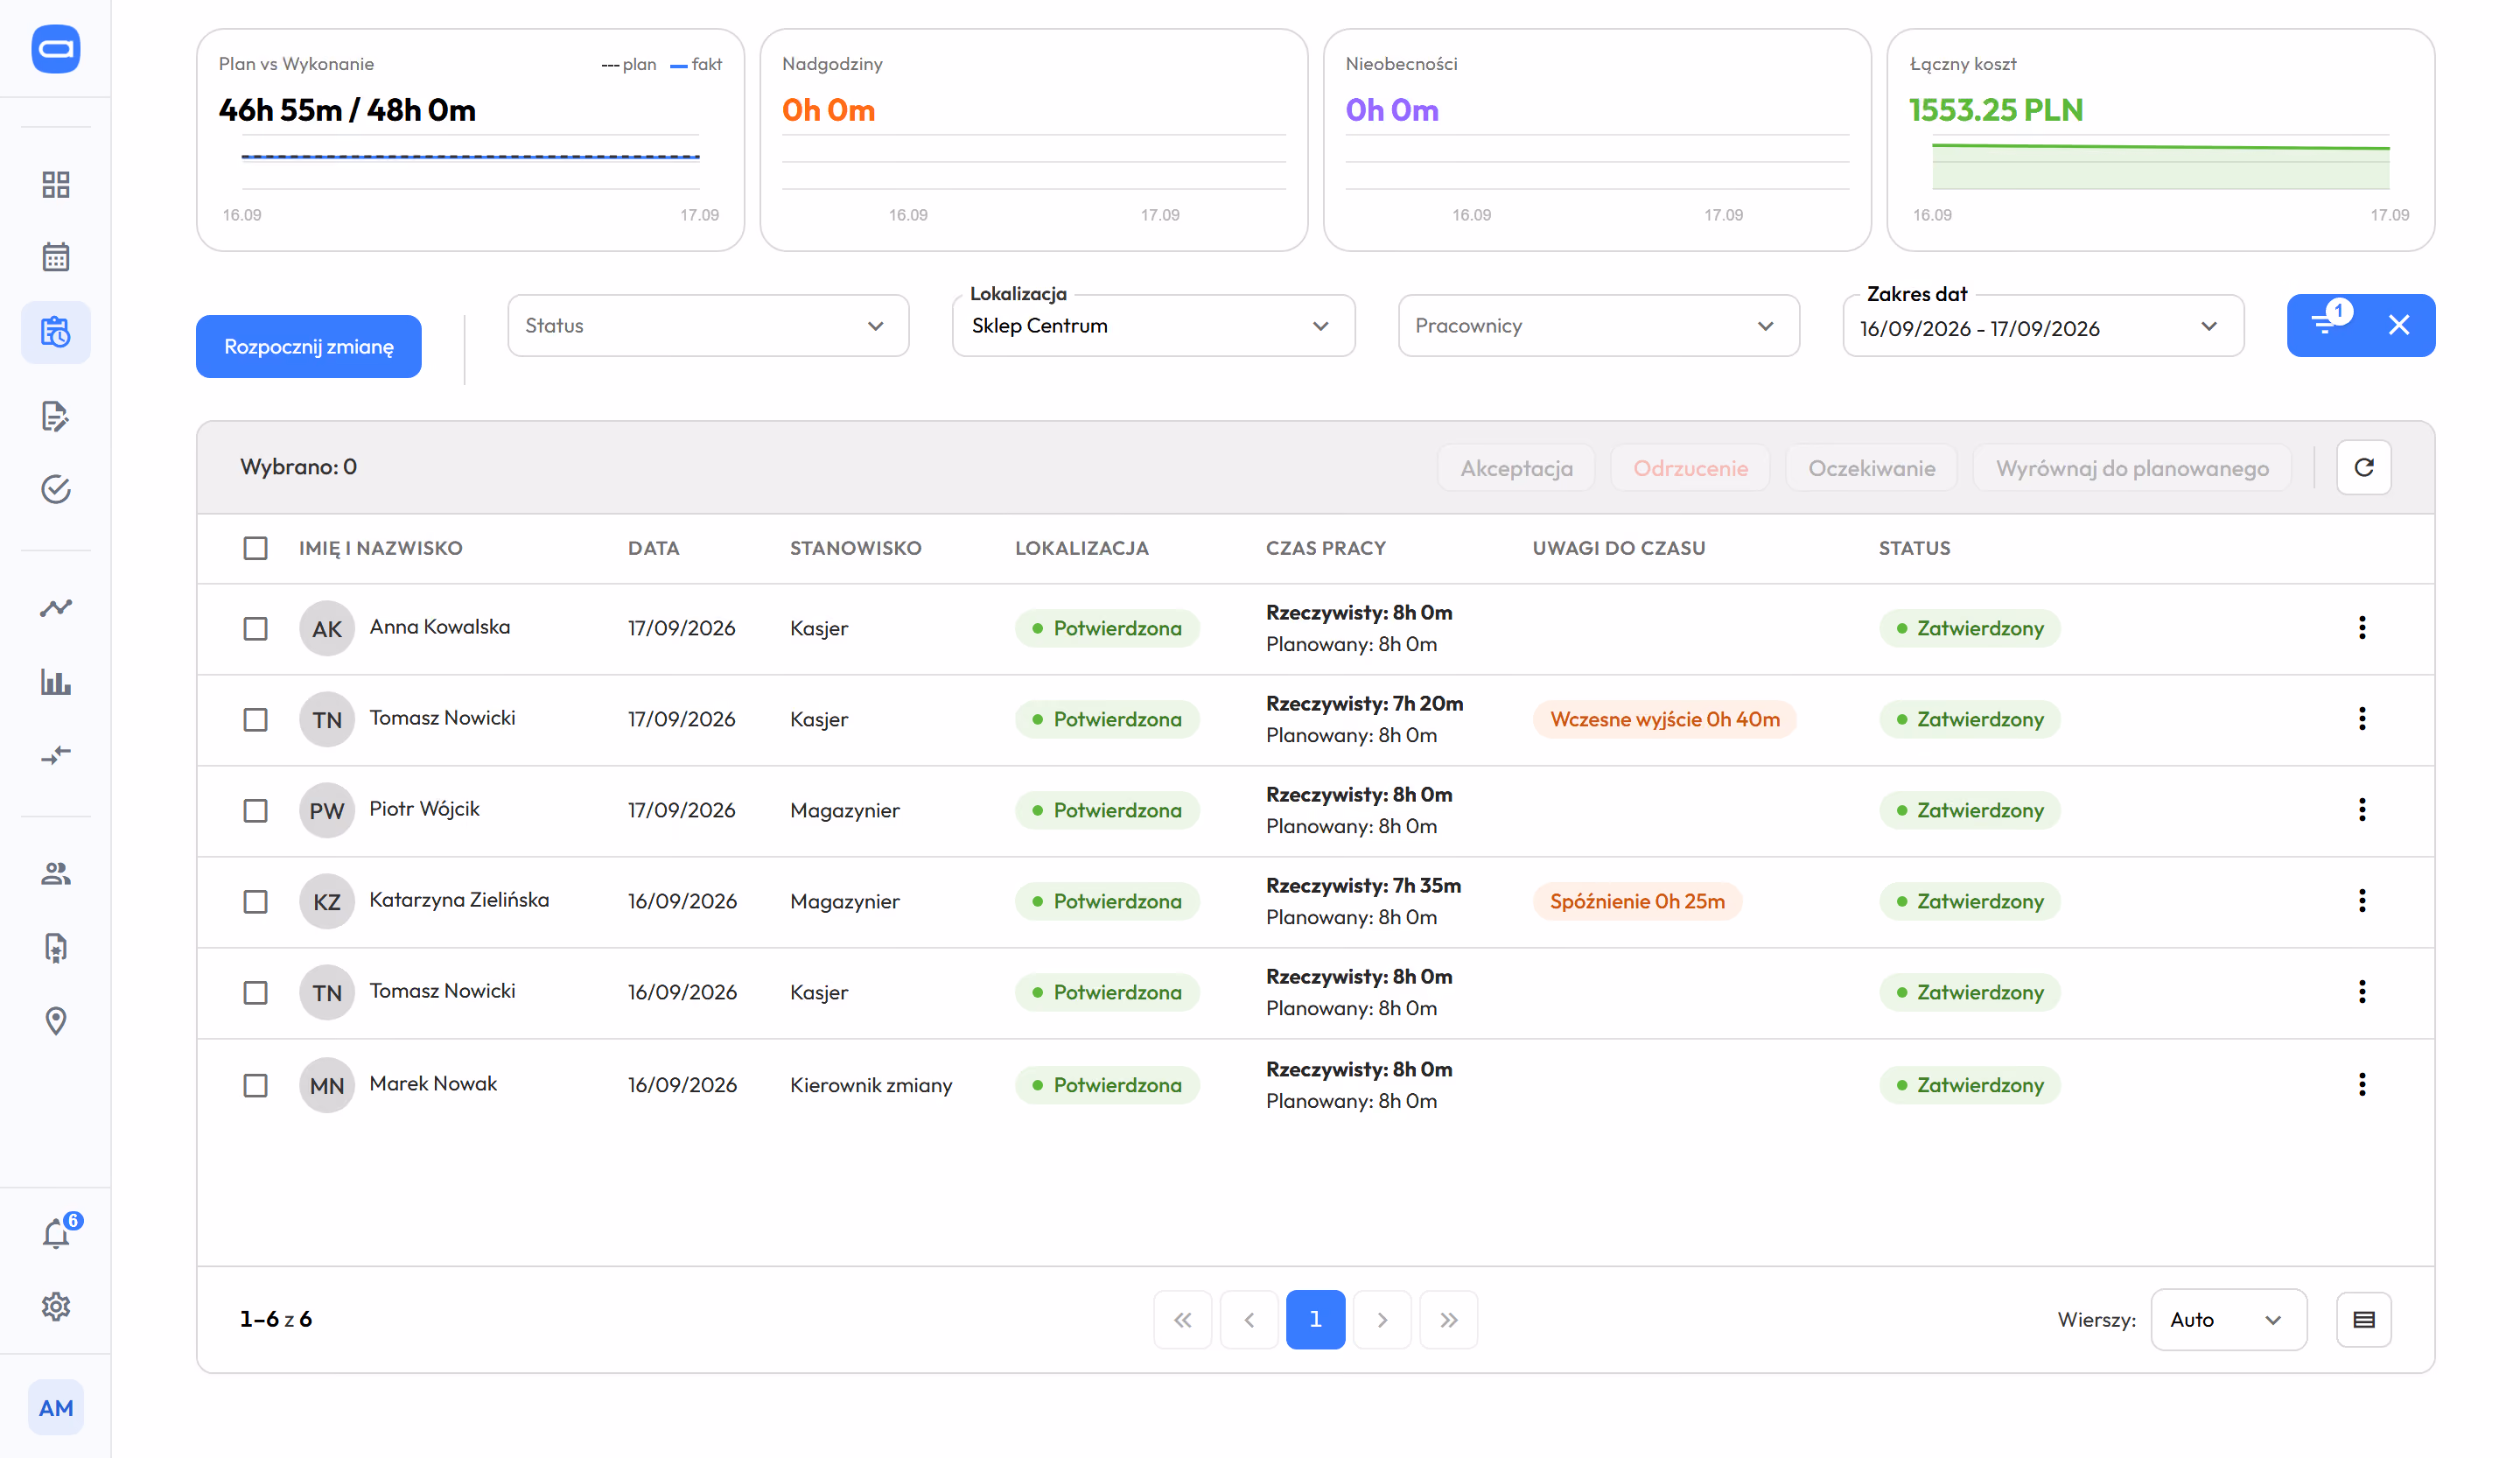Open the Wierszy Auto rows dropdown

coord(2229,1320)
